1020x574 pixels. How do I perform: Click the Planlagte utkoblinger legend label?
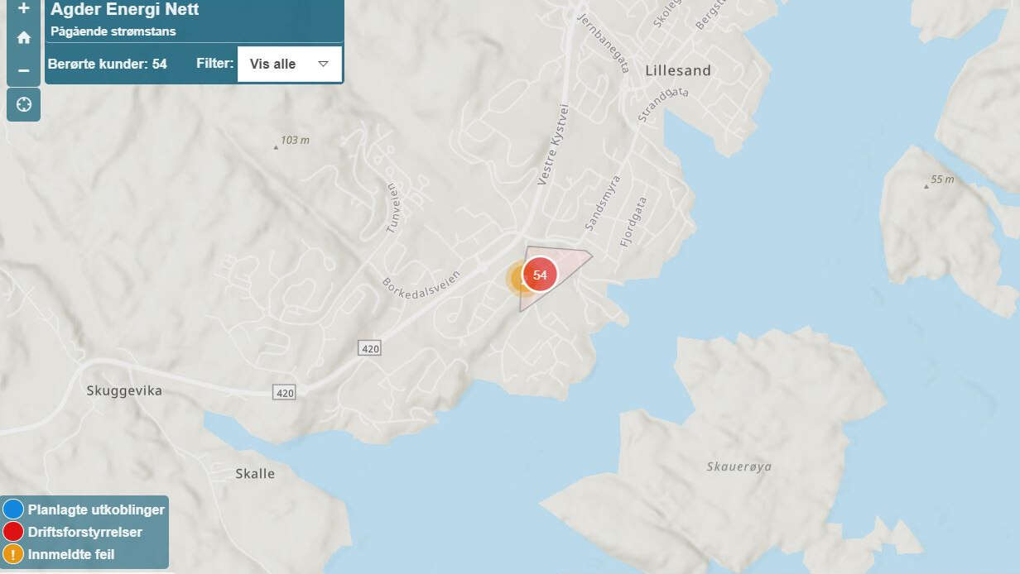pos(96,509)
